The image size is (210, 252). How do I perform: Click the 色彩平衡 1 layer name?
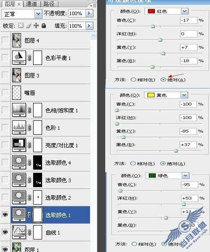click(58, 58)
